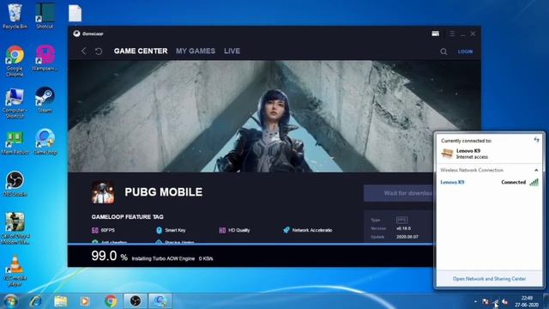
Task: Click the PUBG MOBILE title text
Action: pos(164,192)
